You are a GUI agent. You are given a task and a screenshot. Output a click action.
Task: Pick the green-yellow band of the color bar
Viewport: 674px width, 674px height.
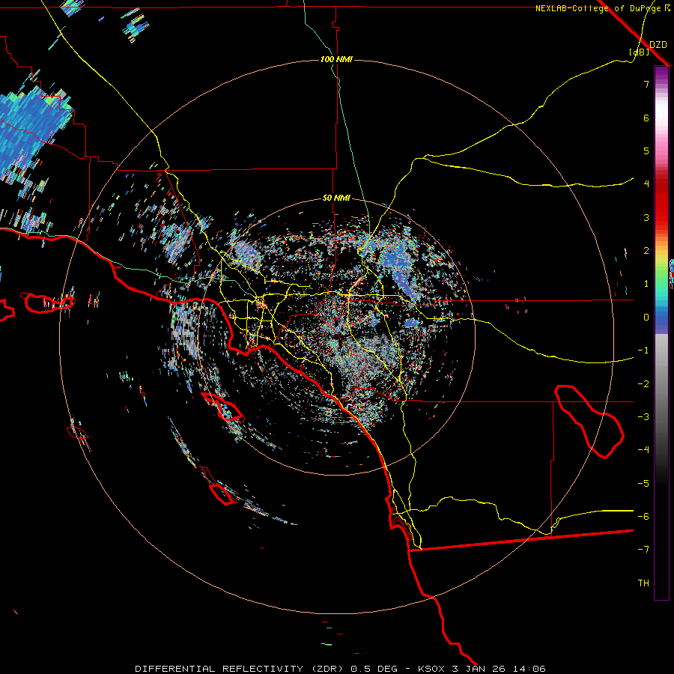(661, 269)
